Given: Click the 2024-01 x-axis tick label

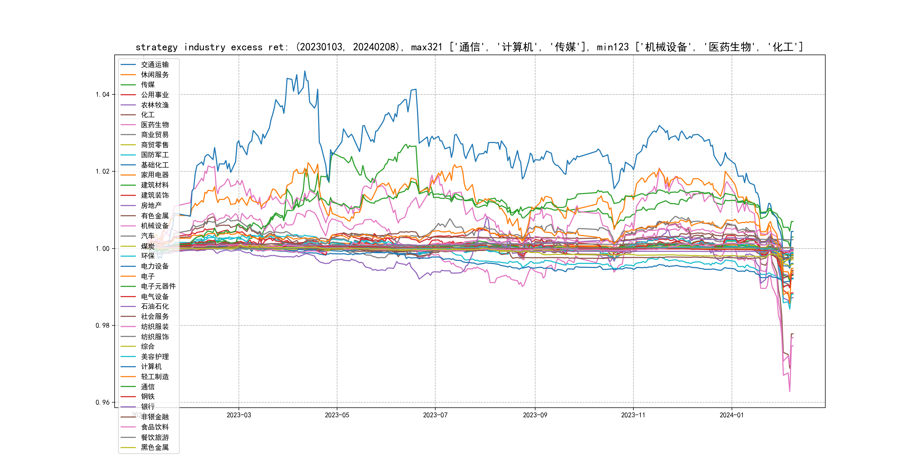Looking at the screenshot, I should 732,415.
